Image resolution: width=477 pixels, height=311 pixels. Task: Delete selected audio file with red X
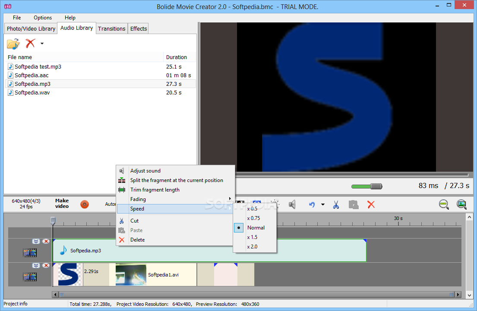[30, 44]
